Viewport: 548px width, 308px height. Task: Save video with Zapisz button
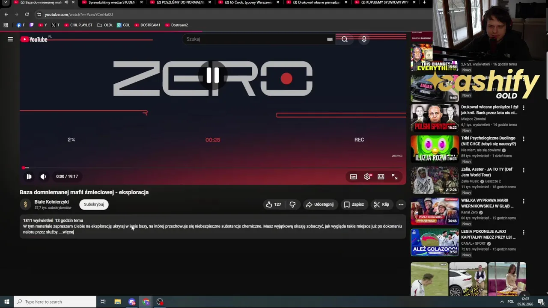pos(354,204)
